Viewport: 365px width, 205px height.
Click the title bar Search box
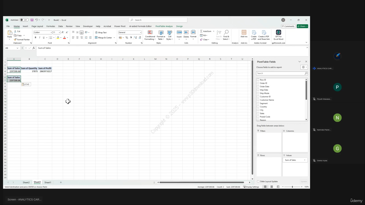point(158,20)
